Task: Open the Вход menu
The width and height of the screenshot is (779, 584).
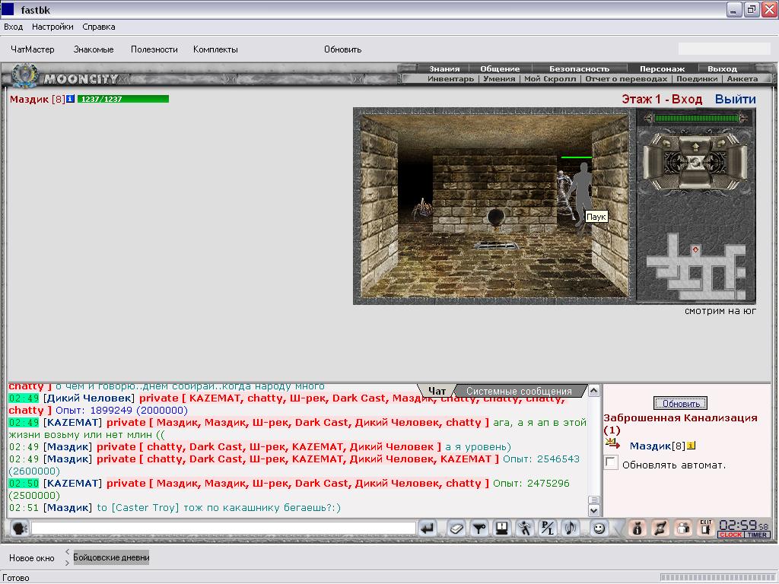Action: [x=14, y=27]
